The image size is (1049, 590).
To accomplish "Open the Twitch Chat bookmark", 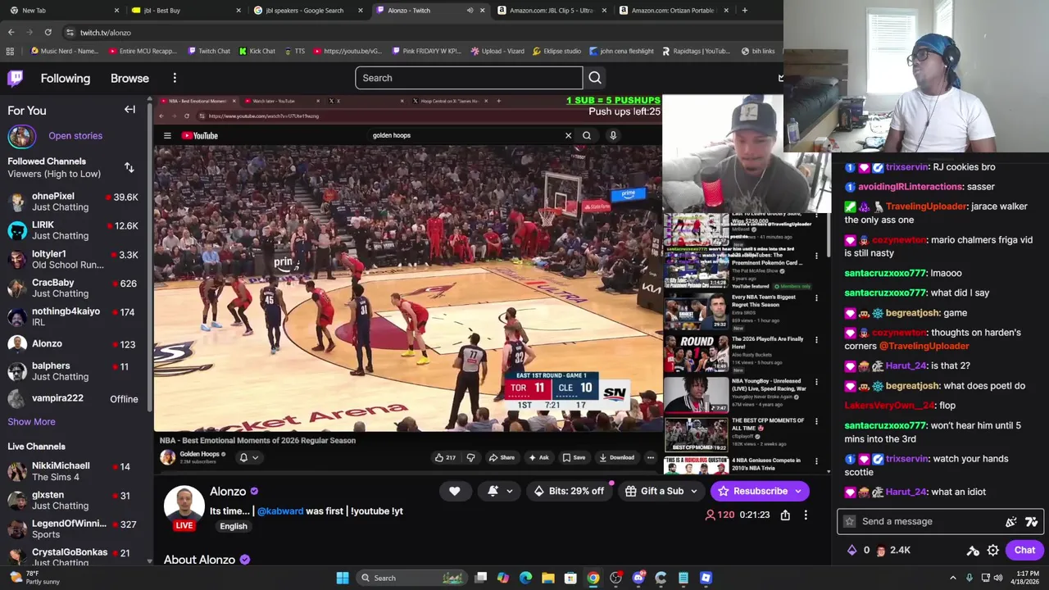I will pyautogui.click(x=208, y=51).
